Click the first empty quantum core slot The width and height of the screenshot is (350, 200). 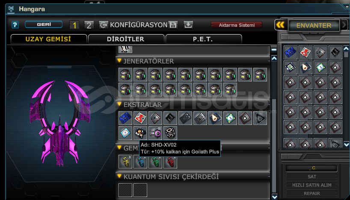coord(125,190)
